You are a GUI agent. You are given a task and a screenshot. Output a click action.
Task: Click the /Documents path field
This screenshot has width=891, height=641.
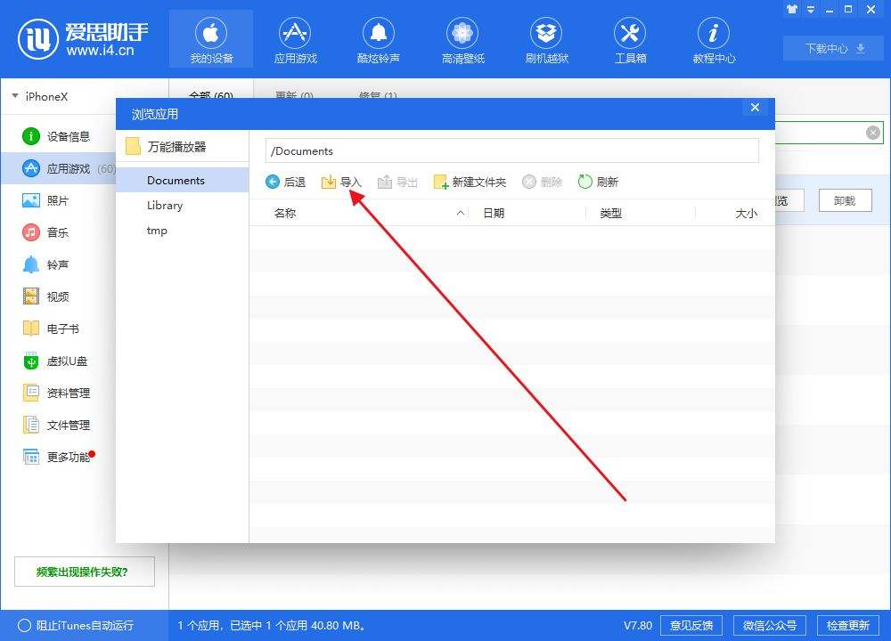[x=512, y=151]
